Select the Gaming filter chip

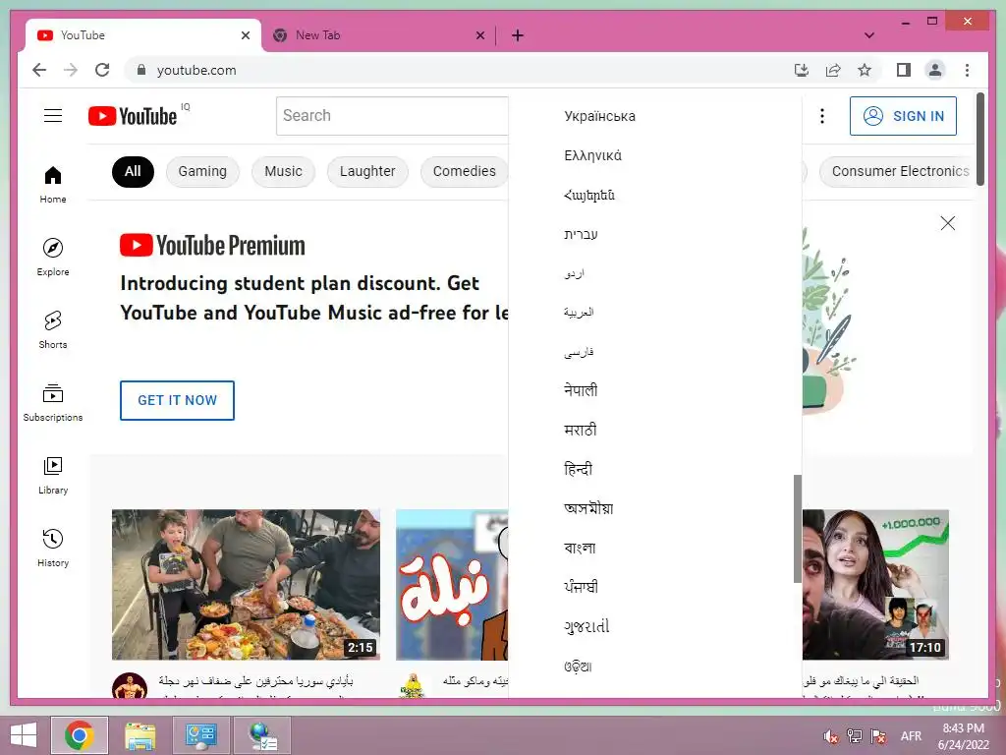click(x=202, y=171)
